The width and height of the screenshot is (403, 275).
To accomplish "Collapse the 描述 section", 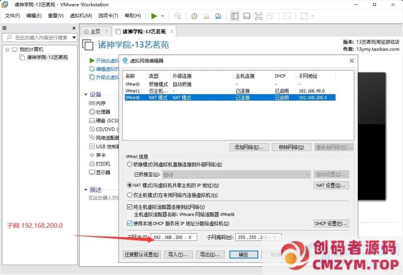I will tap(86, 190).
